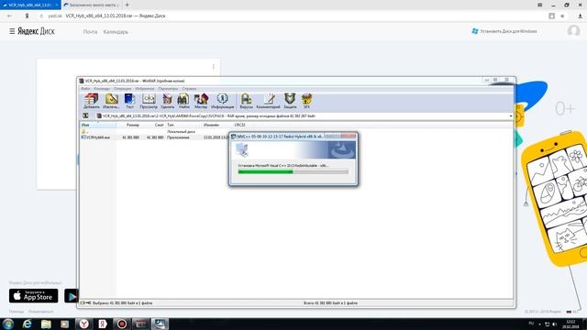Switch to the second browser tab
The height and width of the screenshot is (330, 587).
92,5
